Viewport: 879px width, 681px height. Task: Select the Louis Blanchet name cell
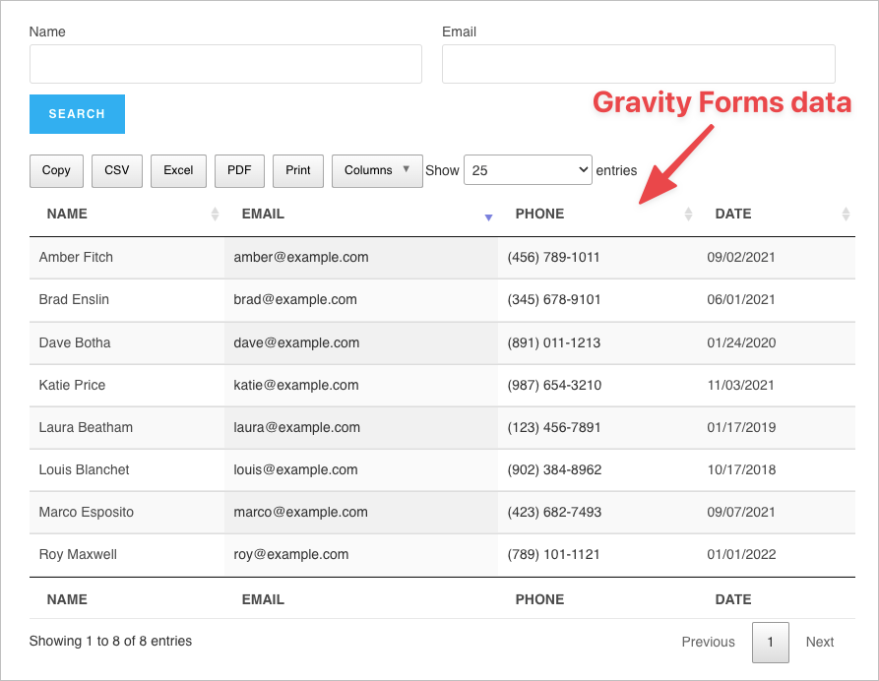click(127, 470)
